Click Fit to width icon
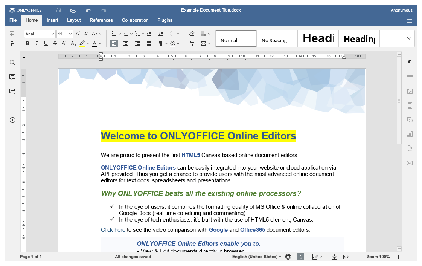422x266 pixels. (x=346, y=257)
